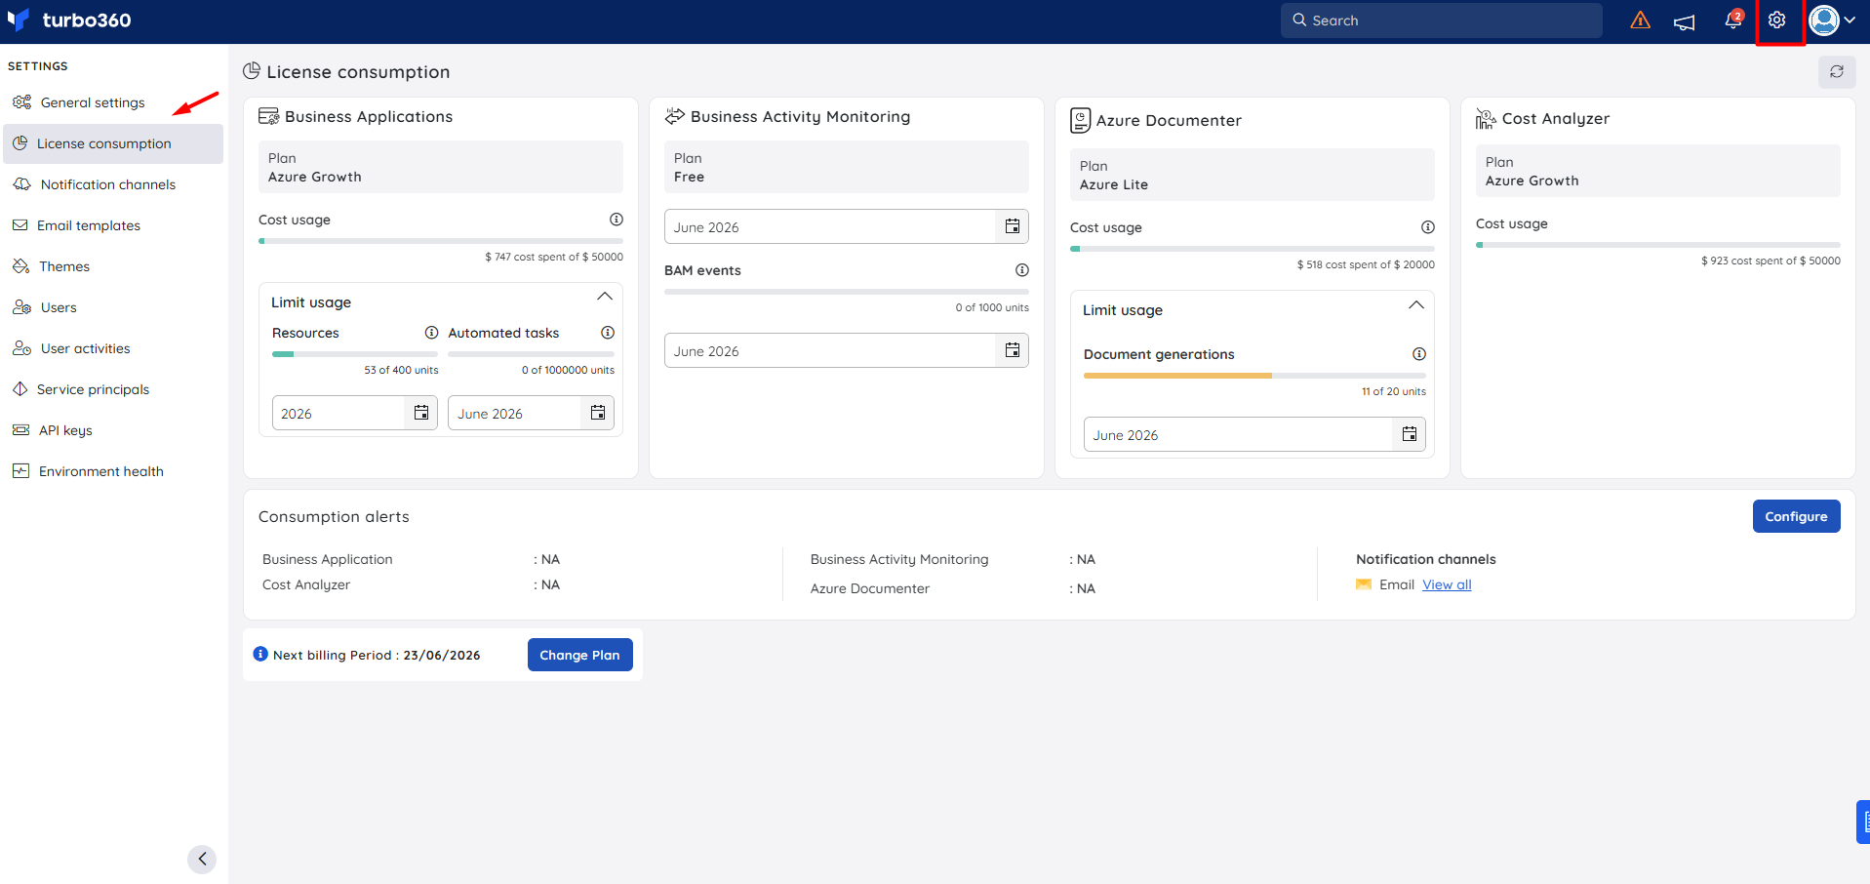This screenshot has height=884, width=1870.
Task: Click the turbo360 logo
Action: click(69, 20)
